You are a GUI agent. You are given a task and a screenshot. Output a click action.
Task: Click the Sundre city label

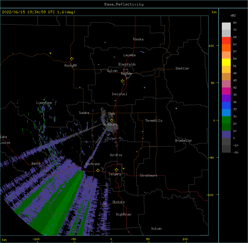[x=84, y=113]
